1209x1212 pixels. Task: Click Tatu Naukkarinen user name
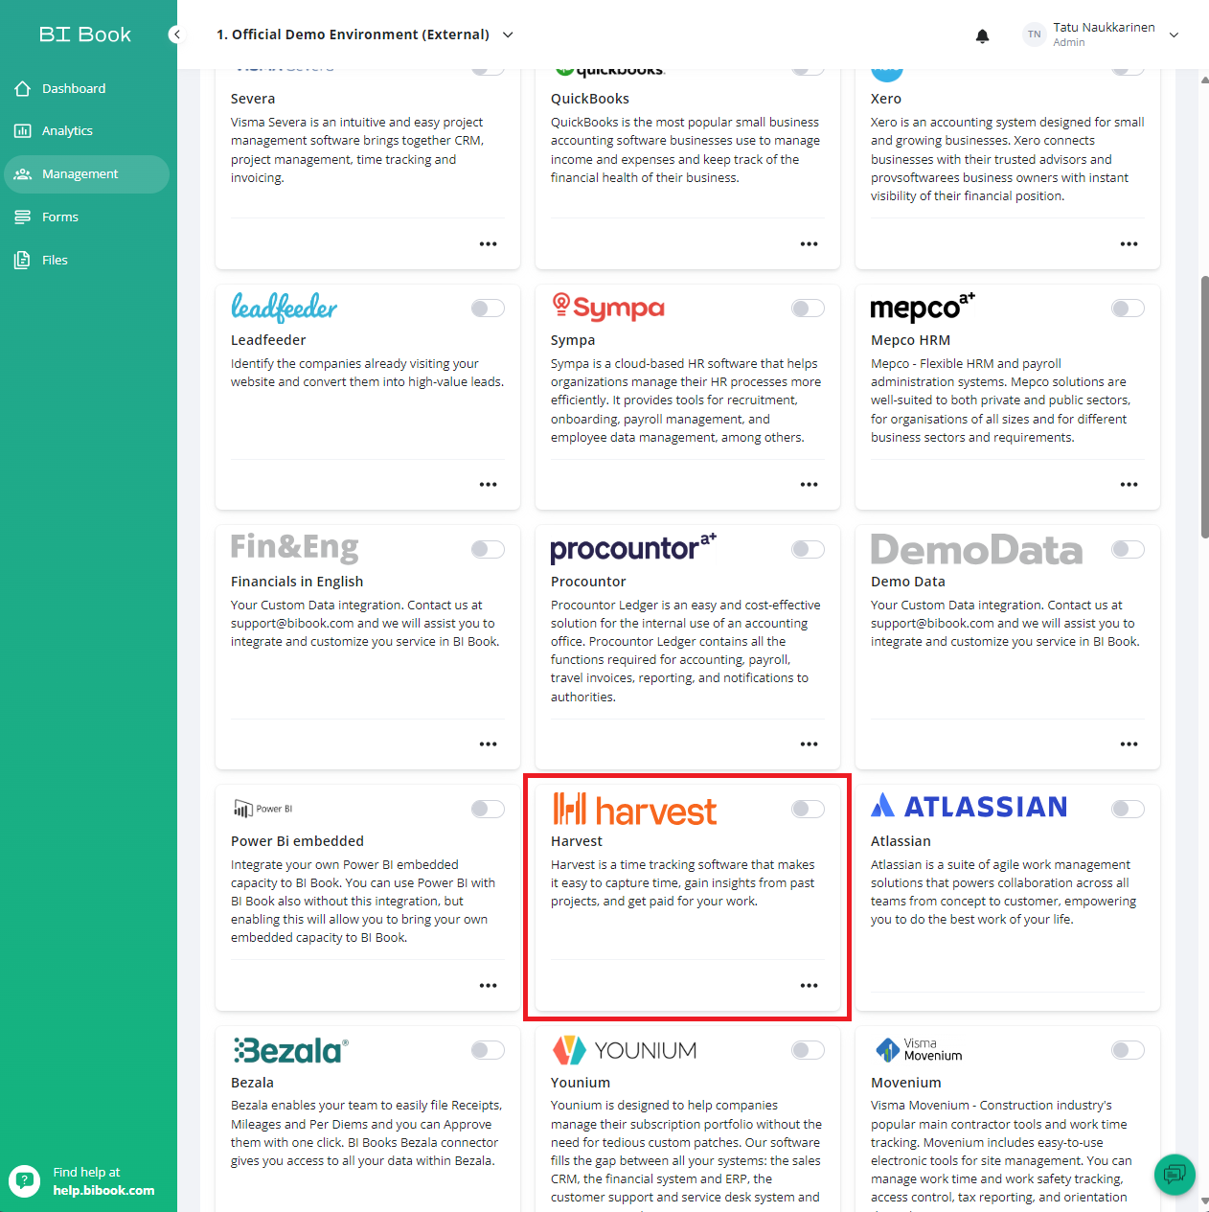click(x=1104, y=27)
